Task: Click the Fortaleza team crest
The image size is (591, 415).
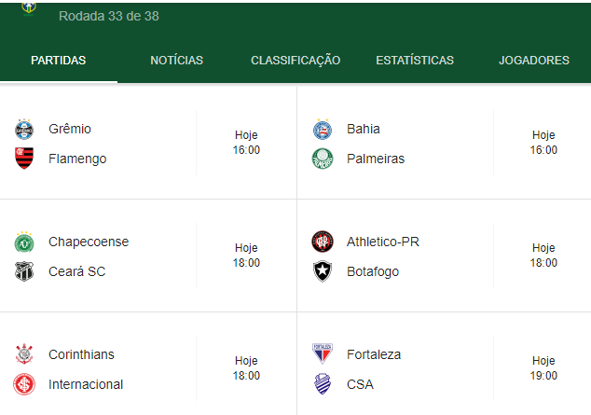Action: coord(323,354)
